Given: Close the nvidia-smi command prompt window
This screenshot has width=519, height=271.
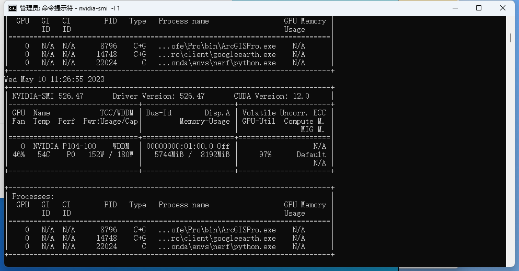Looking at the screenshot, I should pyautogui.click(x=503, y=8).
